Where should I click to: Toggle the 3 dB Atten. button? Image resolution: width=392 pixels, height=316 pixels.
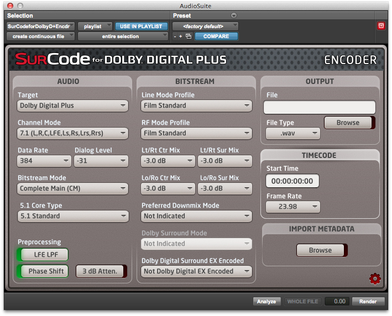point(101,271)
